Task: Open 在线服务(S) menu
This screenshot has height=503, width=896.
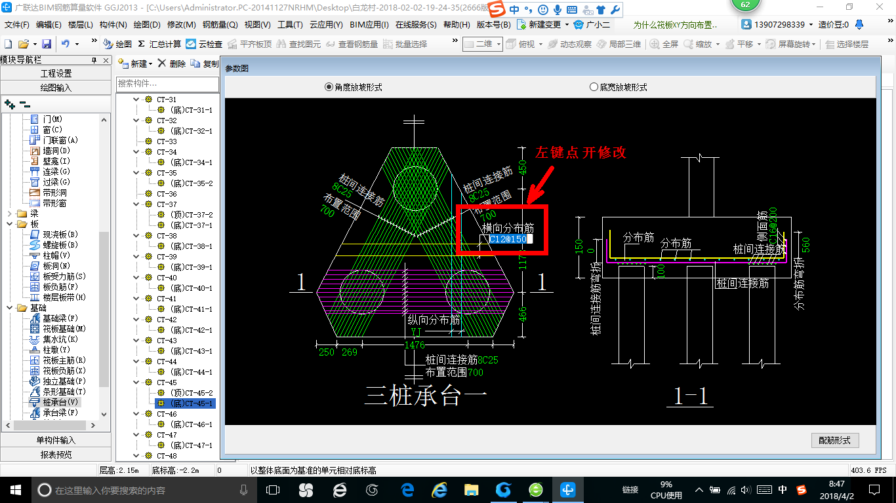Action: point(416,25)
